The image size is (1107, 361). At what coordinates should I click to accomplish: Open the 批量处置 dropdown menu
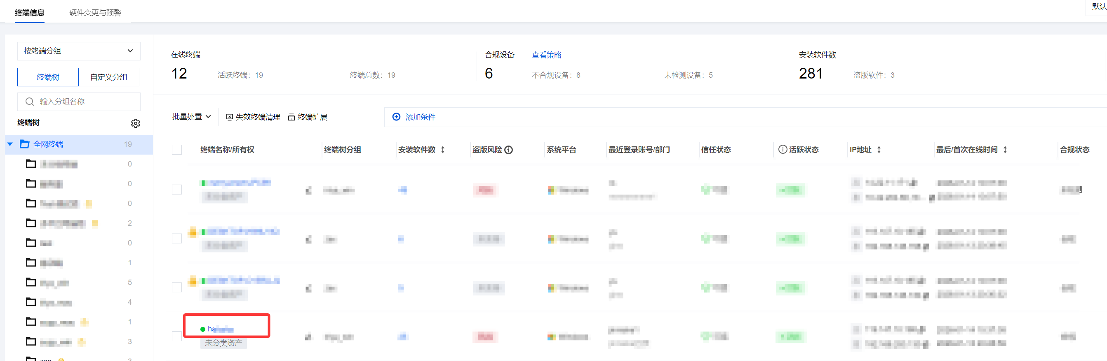click(192, 117)
